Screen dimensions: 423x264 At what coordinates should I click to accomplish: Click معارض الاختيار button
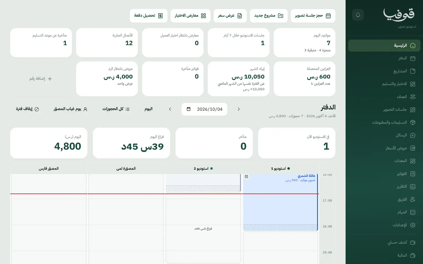coord(190,16)
